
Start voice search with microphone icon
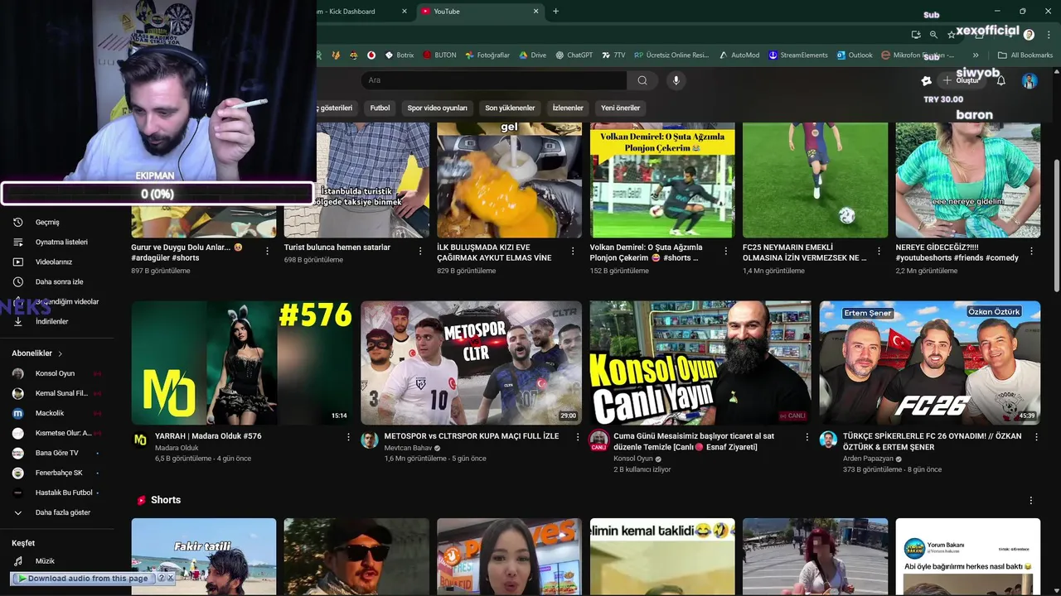(676, 80)
